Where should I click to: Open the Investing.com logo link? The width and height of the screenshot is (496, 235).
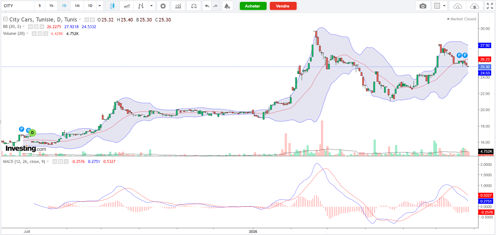(x=26, y=148)
